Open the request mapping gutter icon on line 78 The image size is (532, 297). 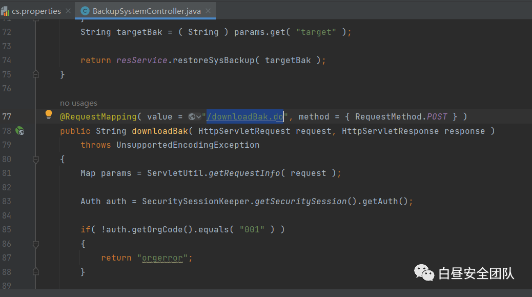pos(19,131)
